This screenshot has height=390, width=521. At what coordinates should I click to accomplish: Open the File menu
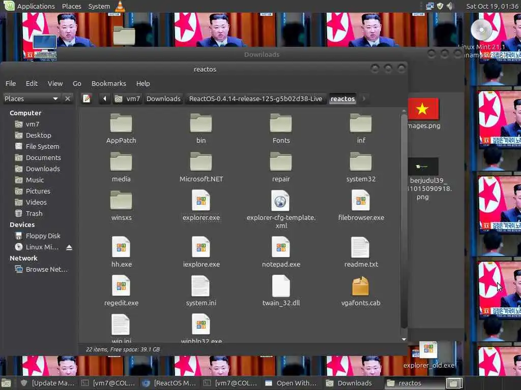tap(11, 84)
